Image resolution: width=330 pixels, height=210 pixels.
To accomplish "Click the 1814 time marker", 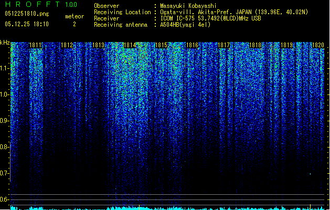I will coord(130,45).
